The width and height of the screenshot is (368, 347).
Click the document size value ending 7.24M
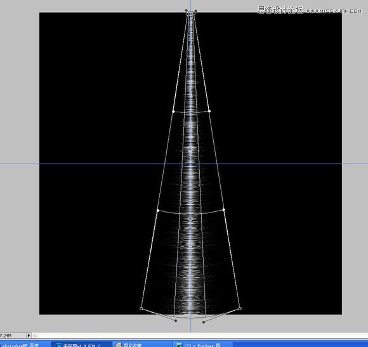click(x=6, y=336)
